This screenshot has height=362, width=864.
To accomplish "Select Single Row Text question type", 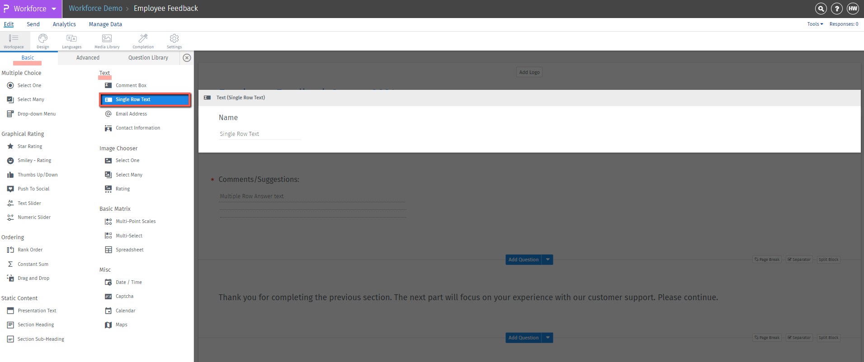I will coord(145,99).
